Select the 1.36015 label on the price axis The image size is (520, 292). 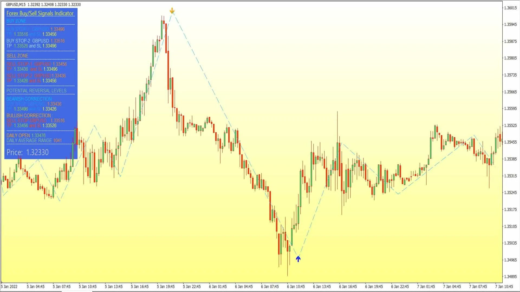[x=510, y=8]
